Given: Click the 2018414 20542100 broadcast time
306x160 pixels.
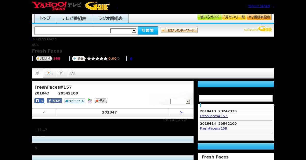Looking at the screenshot, I should coord(218,124).
